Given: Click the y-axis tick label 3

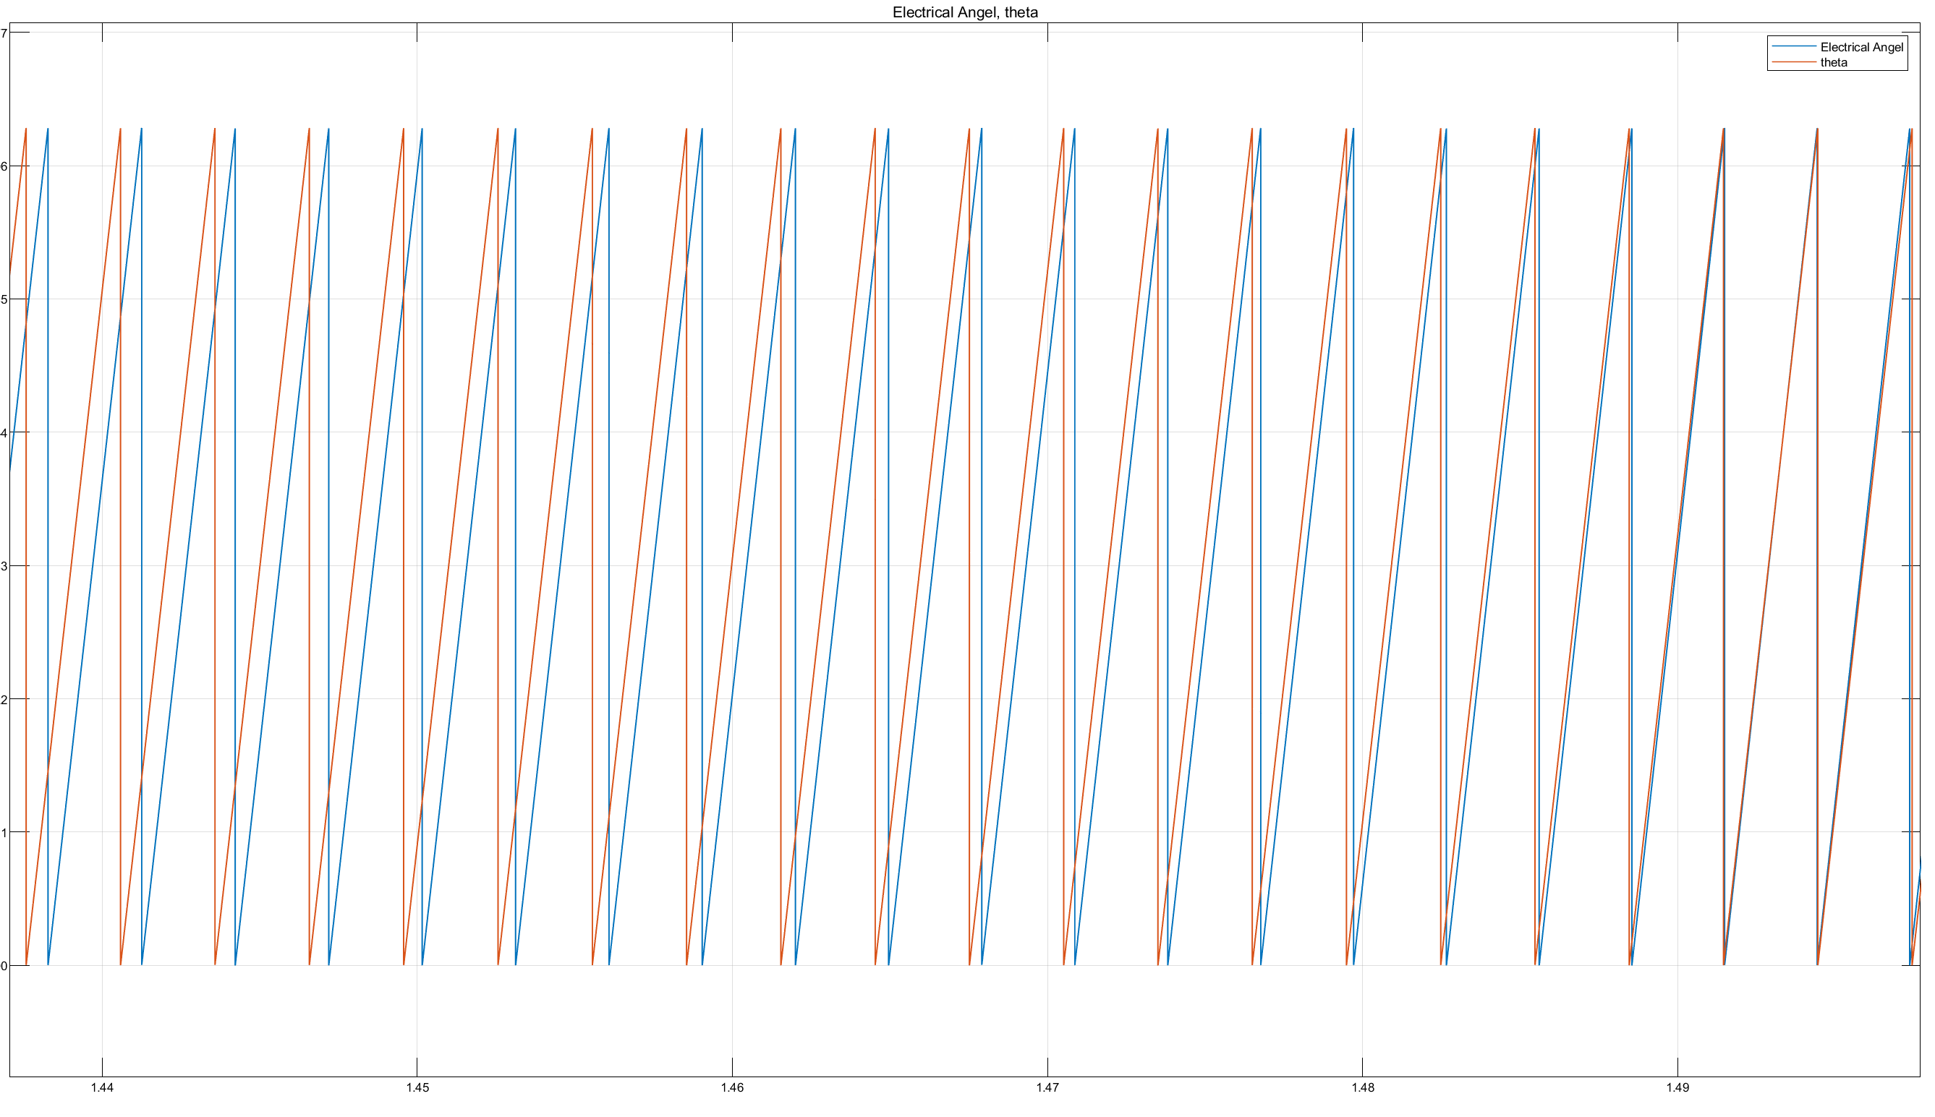Looking at the screenshot, I should pos(4,566).
